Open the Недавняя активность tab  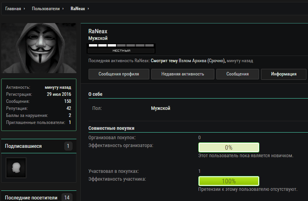pyautogui.click(x=183, y=74)
